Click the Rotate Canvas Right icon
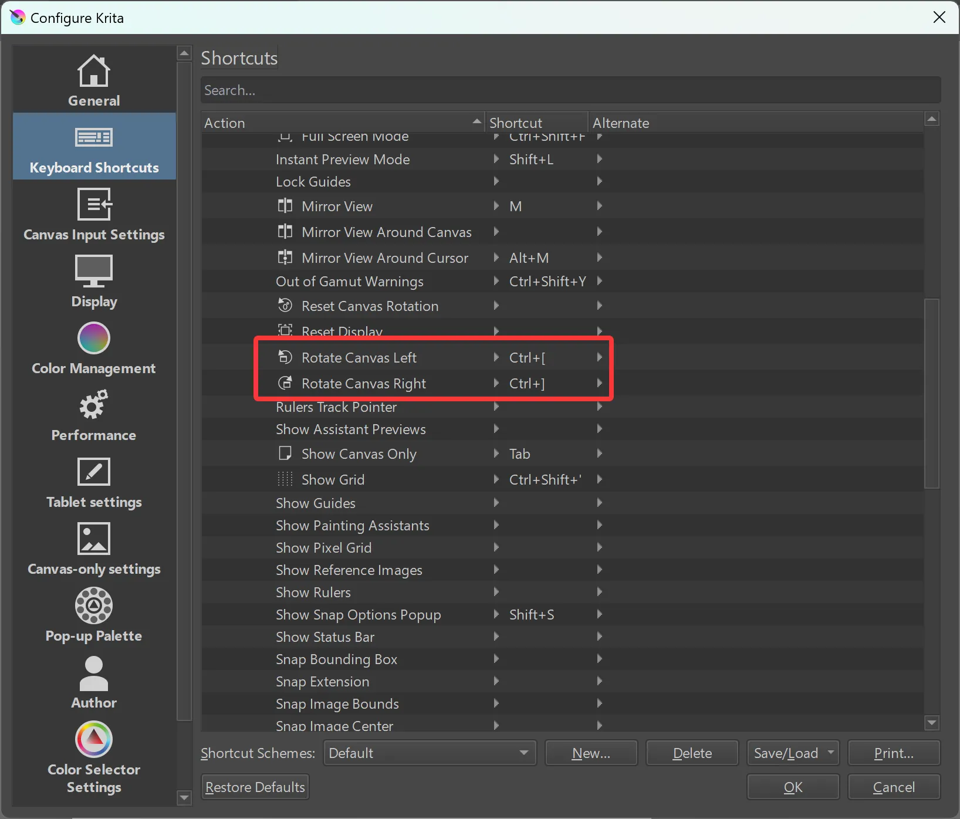 click(285, 383)
